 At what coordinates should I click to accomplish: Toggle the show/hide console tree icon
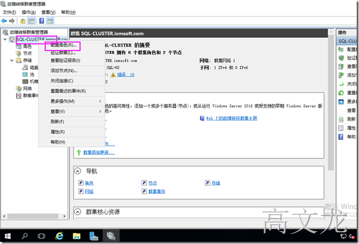point(31,21)
